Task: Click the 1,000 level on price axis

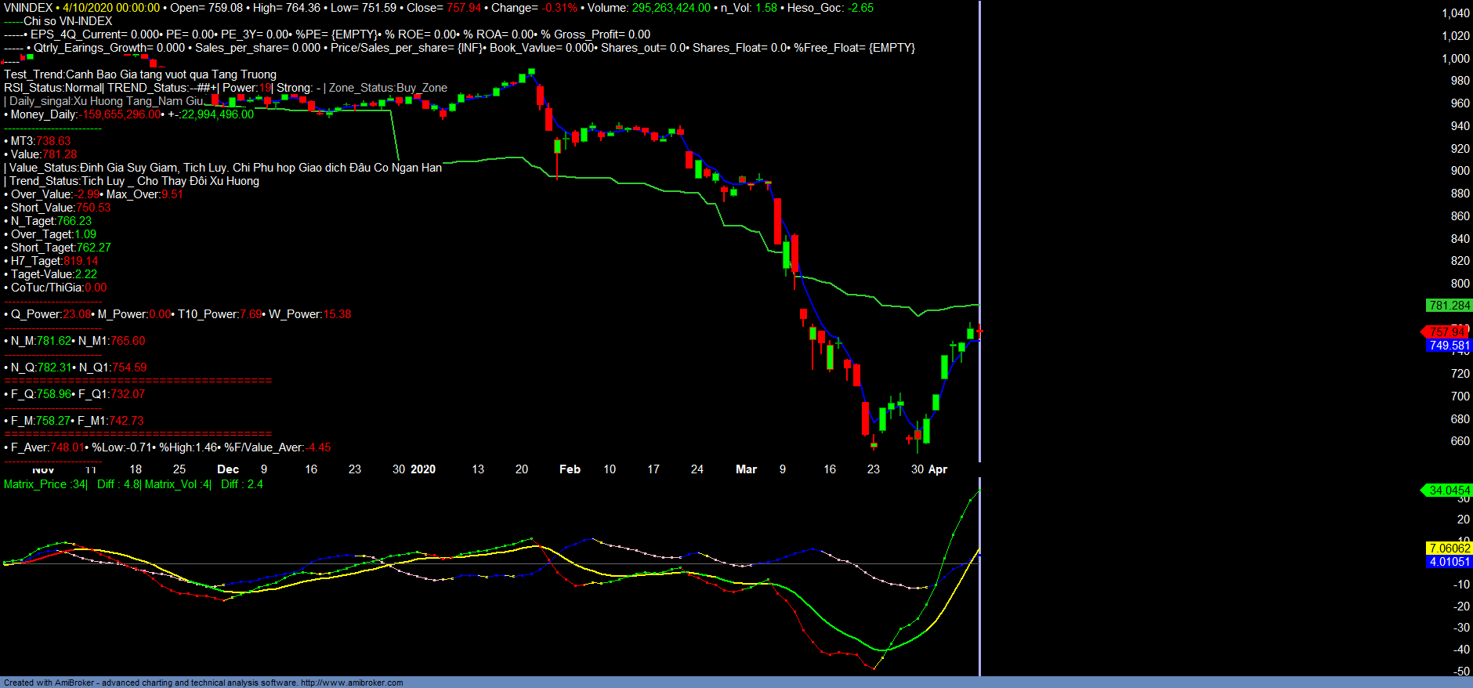Action: point(1455,59)
